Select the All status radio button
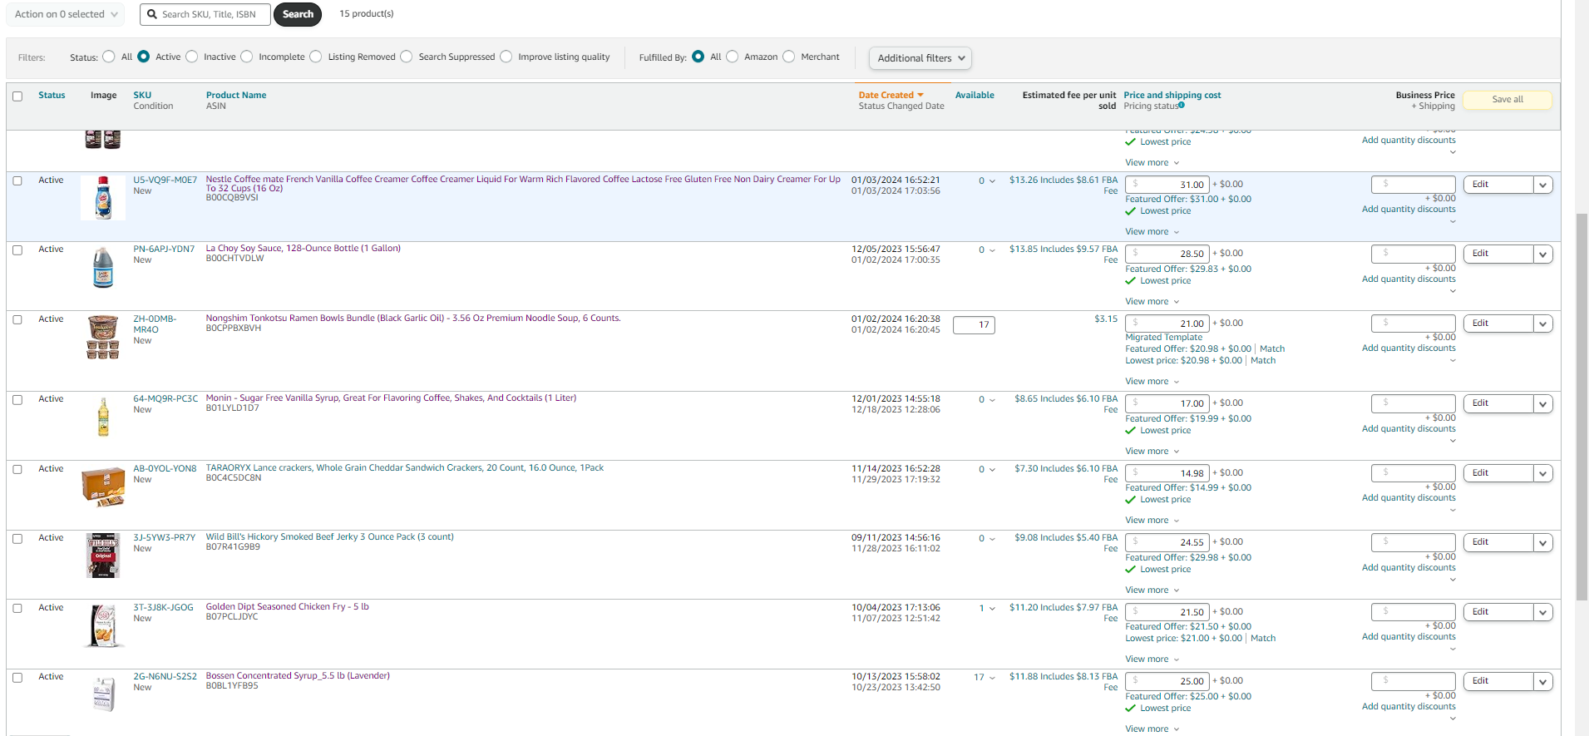The image size is (1589, 736). (x=109, y=57)
